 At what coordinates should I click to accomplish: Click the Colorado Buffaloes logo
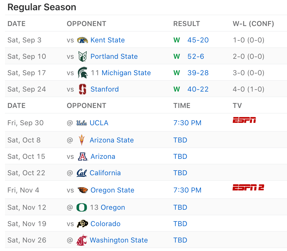(x=82, y=224)
